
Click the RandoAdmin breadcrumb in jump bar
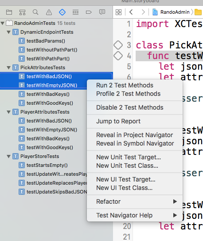point(175,12)
